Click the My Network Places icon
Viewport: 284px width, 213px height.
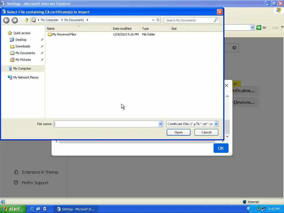[10, 77]
